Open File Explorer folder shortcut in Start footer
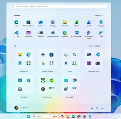This screenshot has height=119, width=121. click(x=92, y=108)
